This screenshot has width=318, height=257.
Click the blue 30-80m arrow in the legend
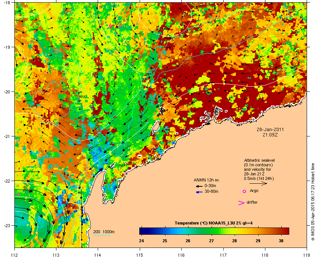[199, 192]
